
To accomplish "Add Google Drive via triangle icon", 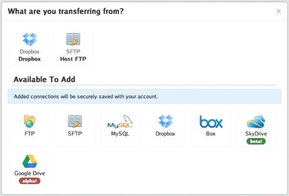I will (x=30, y=161).
